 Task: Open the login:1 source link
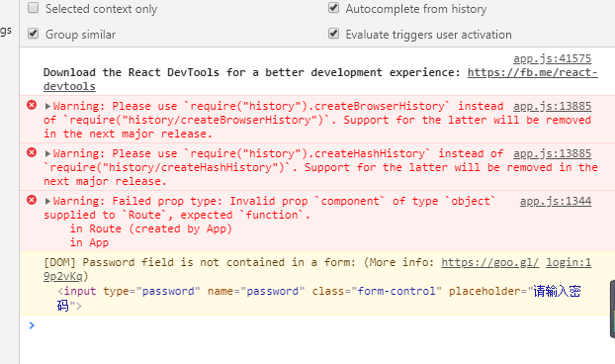pyautogui.click(x=569, y=262)
